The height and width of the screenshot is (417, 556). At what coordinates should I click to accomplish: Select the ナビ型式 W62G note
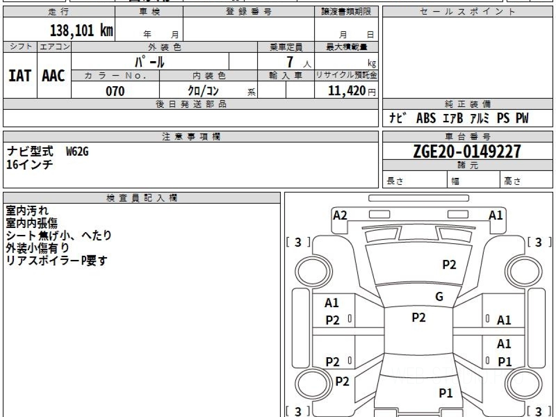point(48,151)
